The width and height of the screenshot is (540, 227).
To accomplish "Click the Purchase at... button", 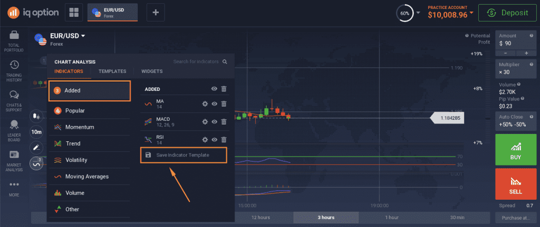I will tap(516, 218).
